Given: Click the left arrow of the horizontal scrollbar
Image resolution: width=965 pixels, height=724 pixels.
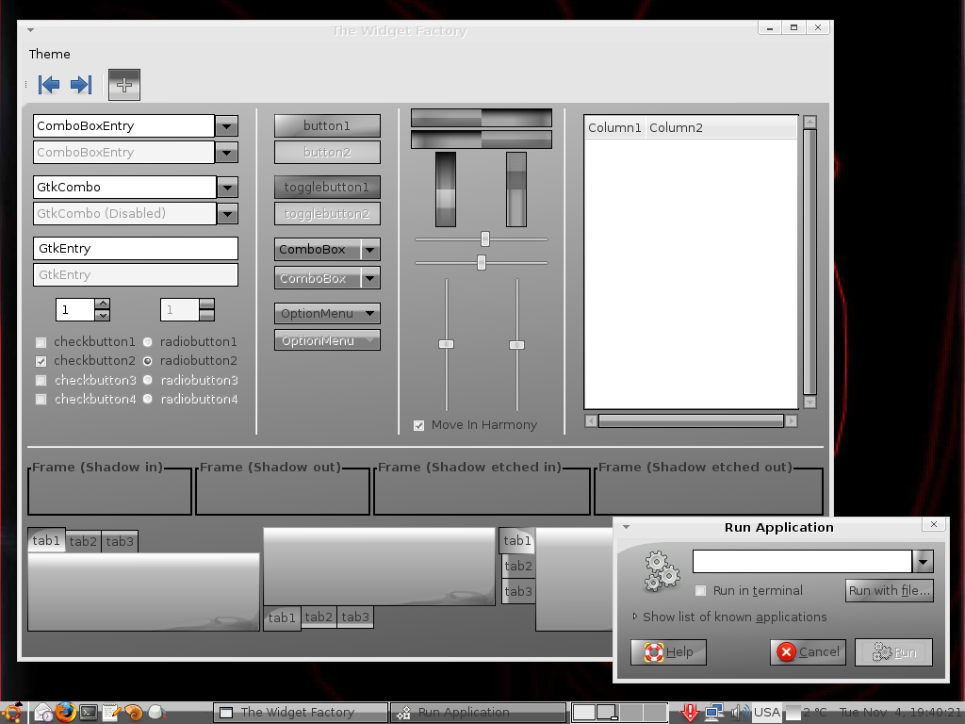Looking at the screenshot, I should point(591,421).
